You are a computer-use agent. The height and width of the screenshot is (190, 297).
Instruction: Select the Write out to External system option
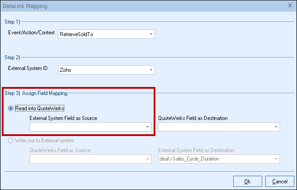pos(10,141)
